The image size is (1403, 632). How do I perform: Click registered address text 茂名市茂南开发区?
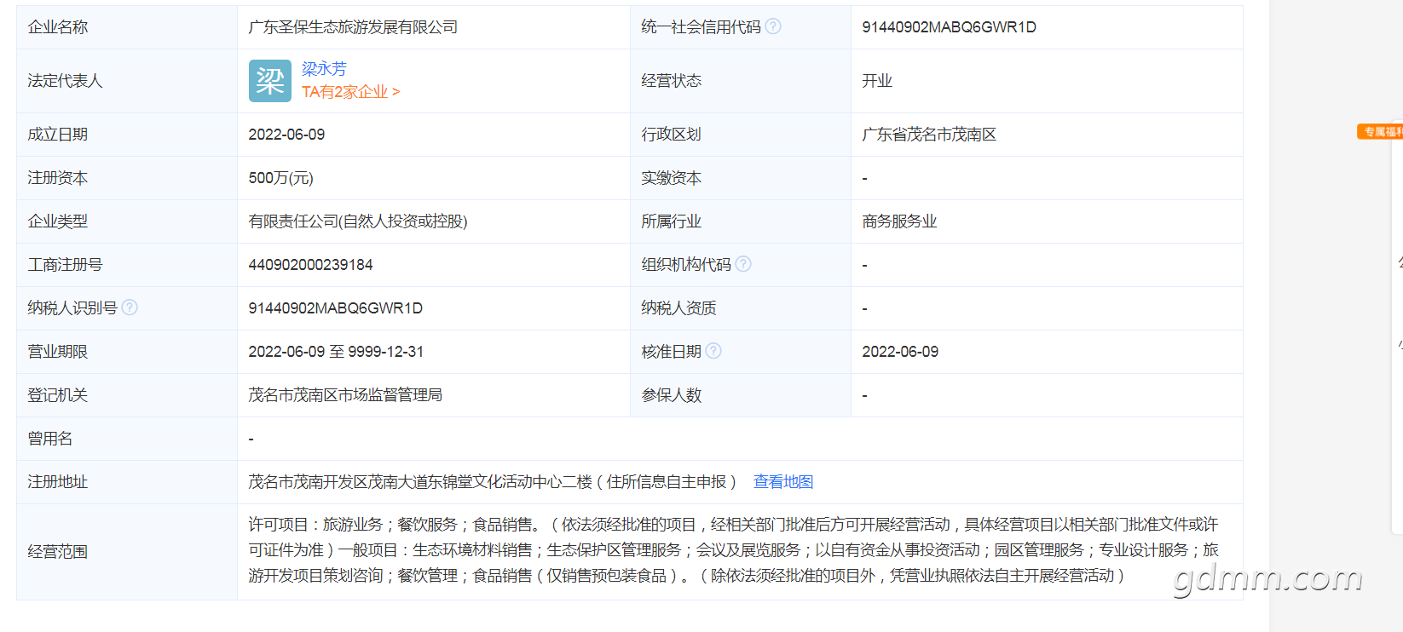coord(491,482)
